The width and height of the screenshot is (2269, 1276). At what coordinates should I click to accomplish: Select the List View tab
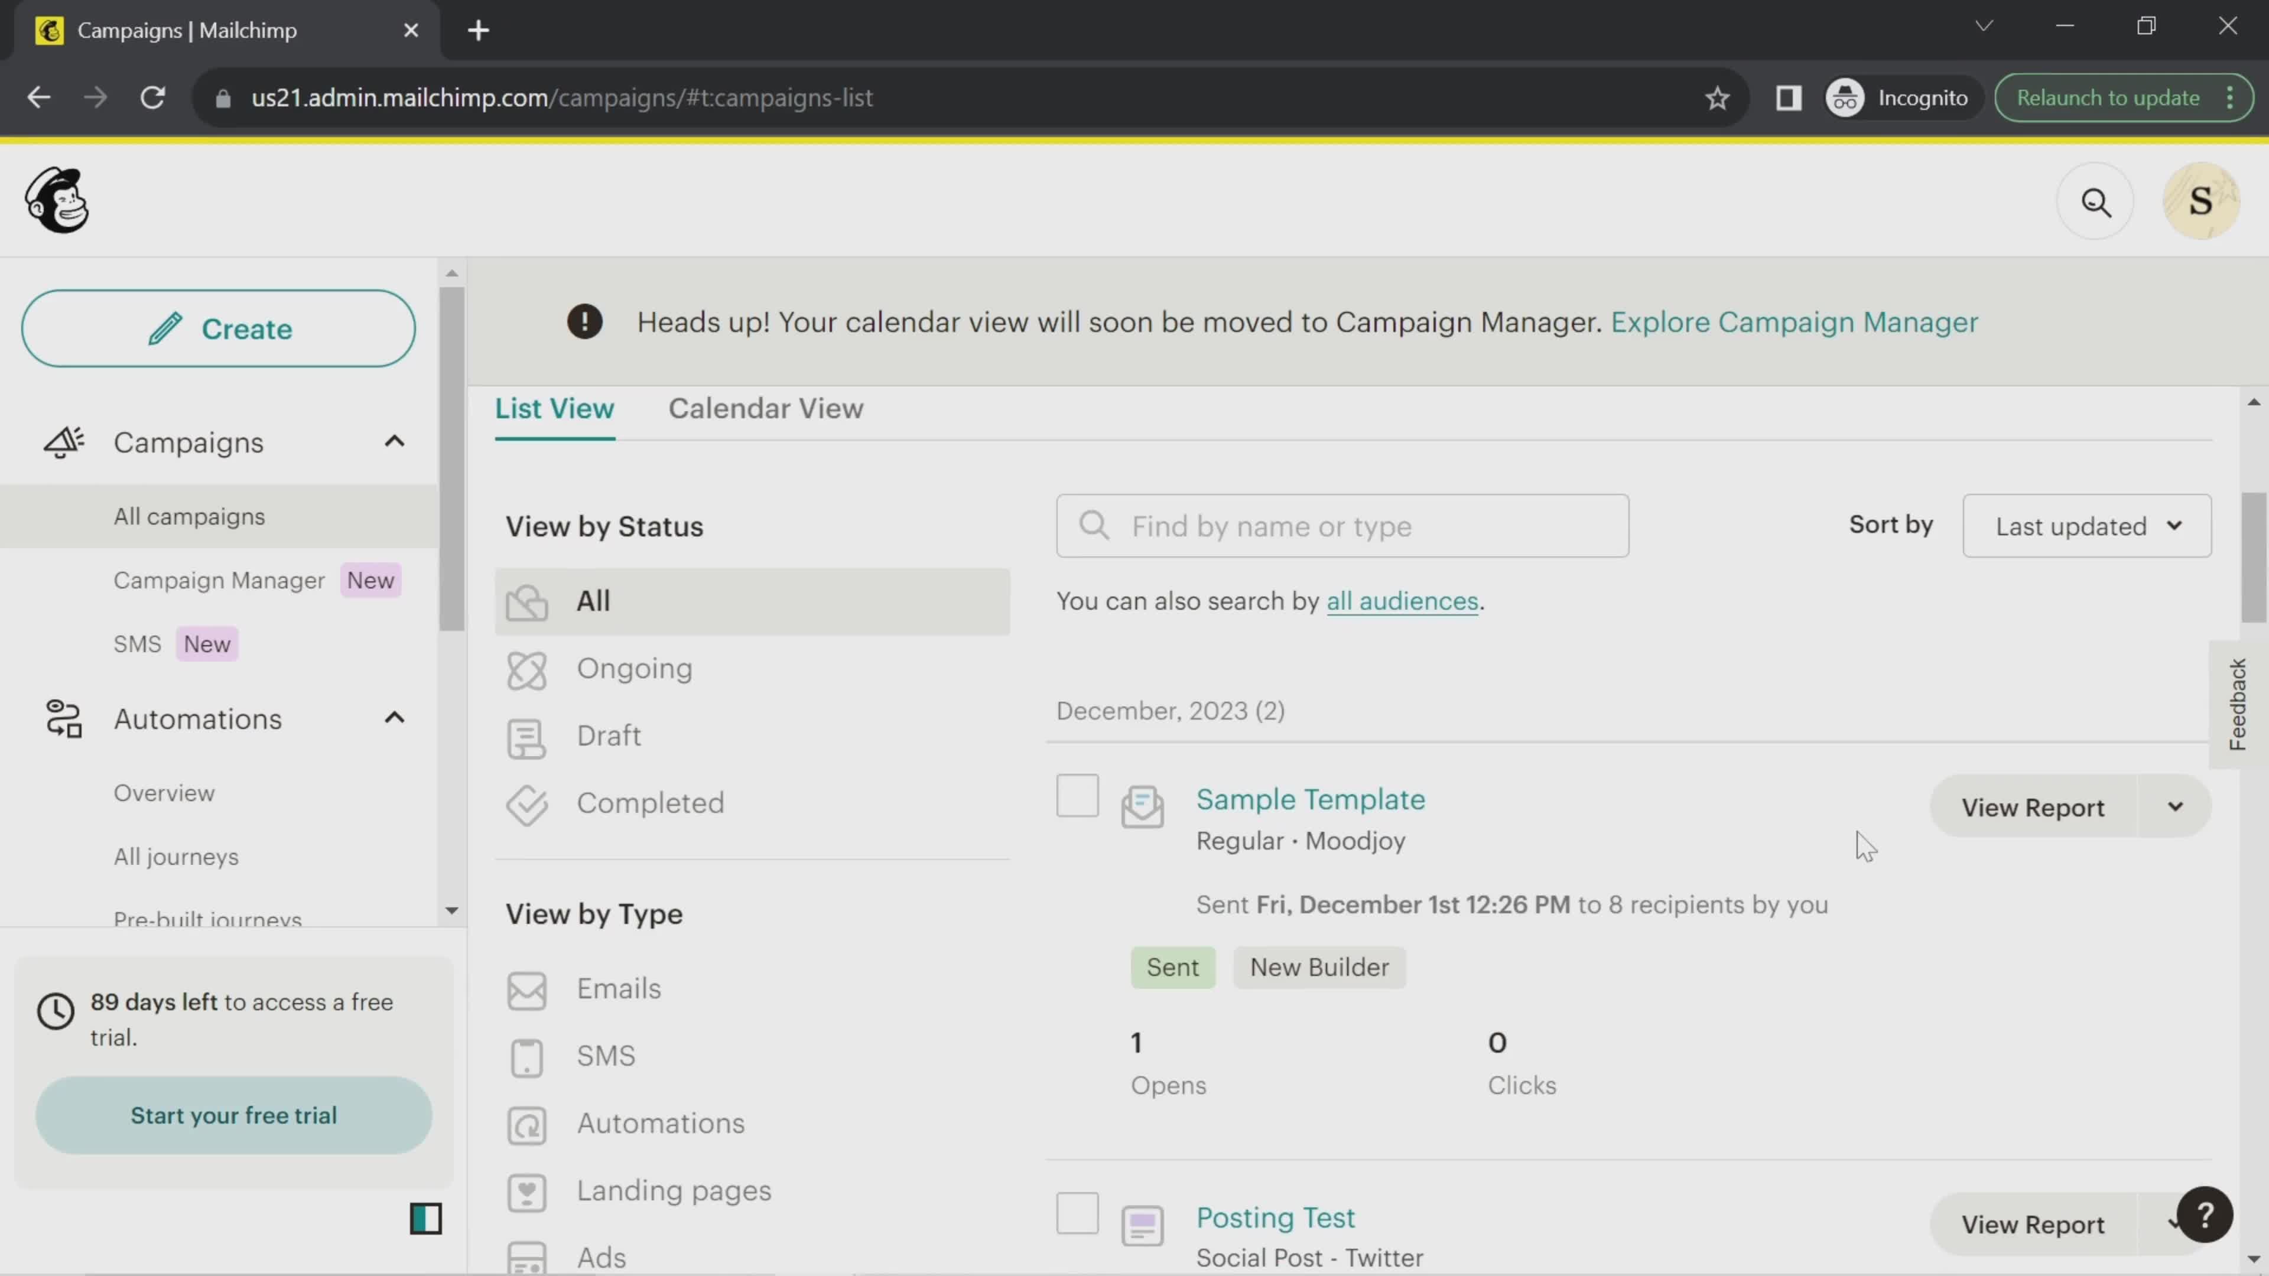coord(554,409)
